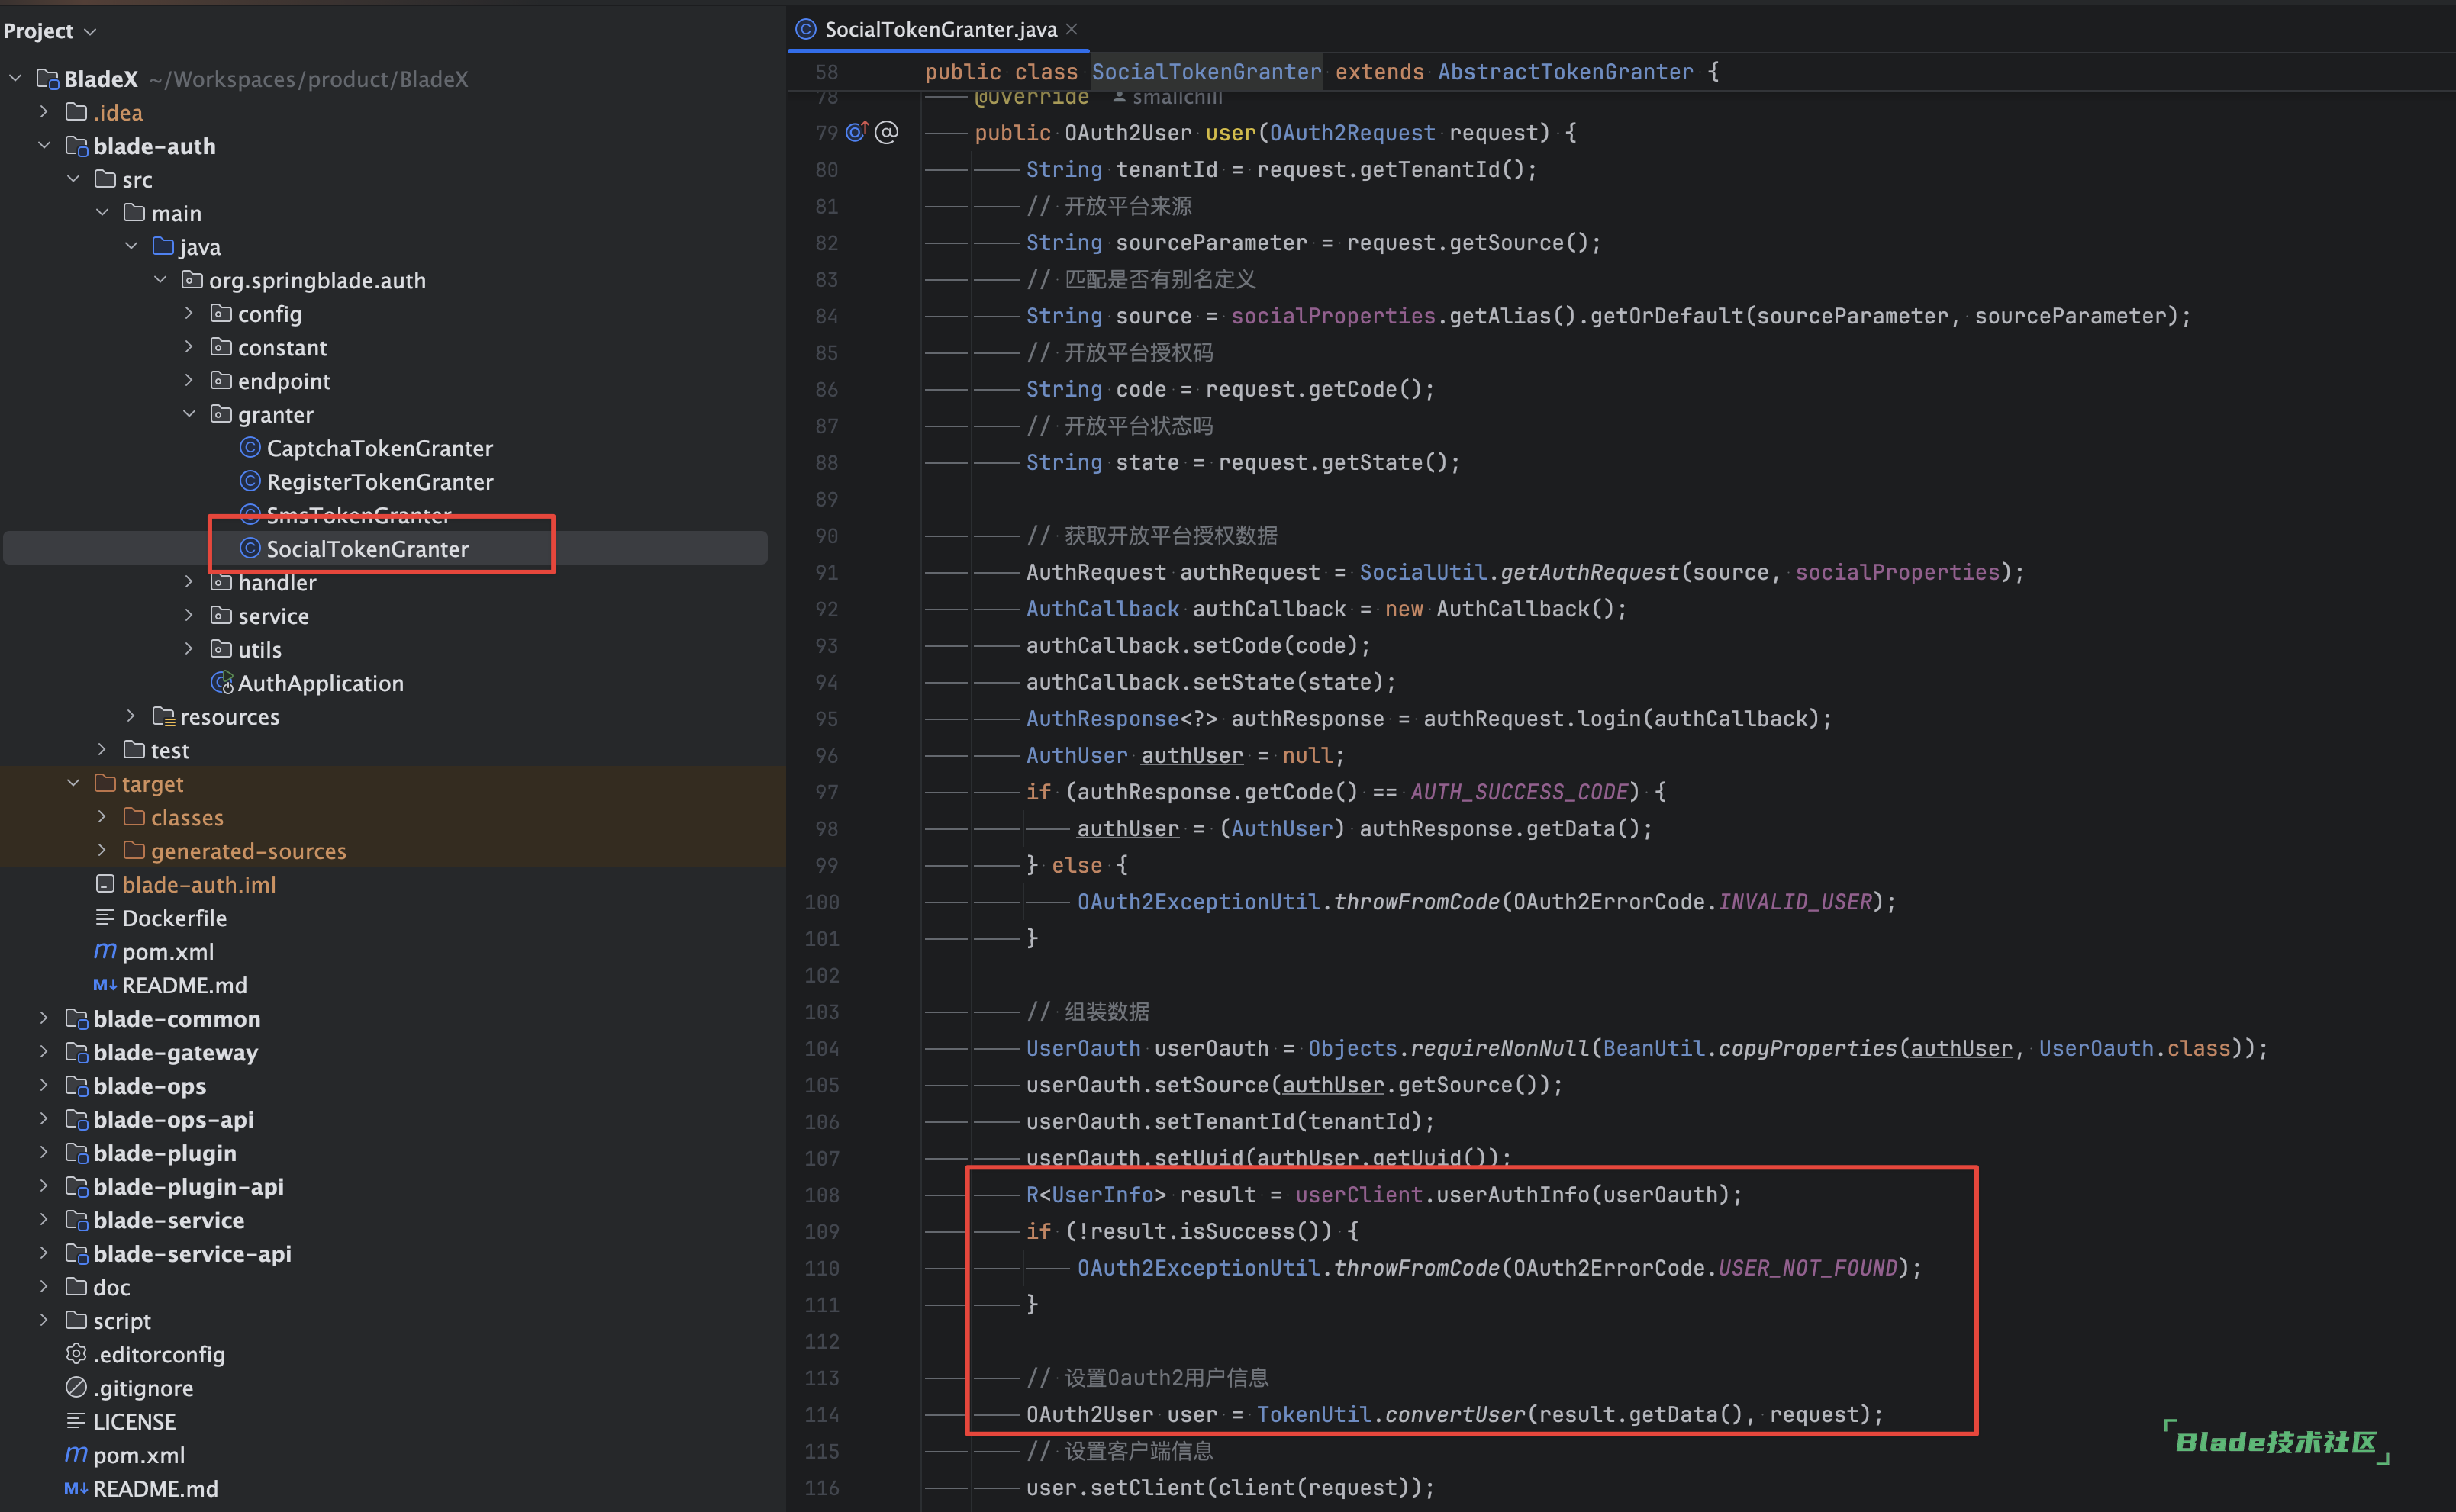Open the Dockerfile in blade-auth
The image size is (2456, 1512).
pos(174,918)
